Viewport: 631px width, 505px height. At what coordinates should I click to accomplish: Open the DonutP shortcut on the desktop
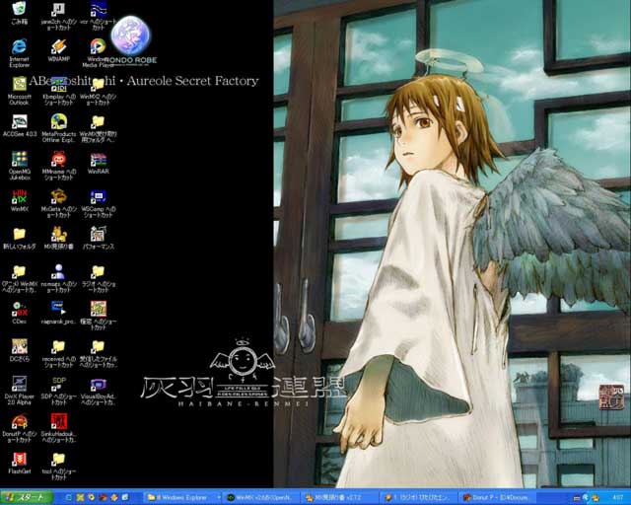pos(19,422)
